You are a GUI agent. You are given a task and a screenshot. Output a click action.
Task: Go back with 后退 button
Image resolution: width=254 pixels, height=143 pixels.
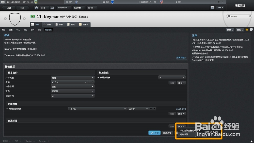pyautogui.click(x=9, y=8)
